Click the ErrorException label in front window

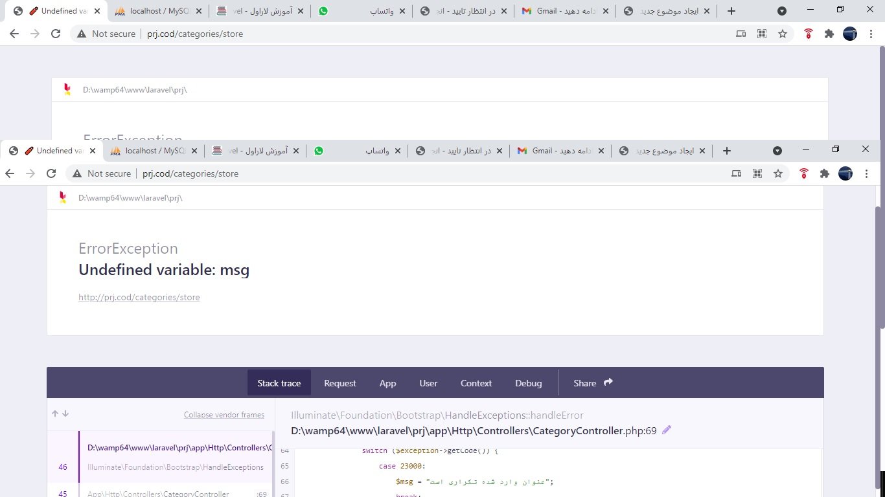point(128,248)
